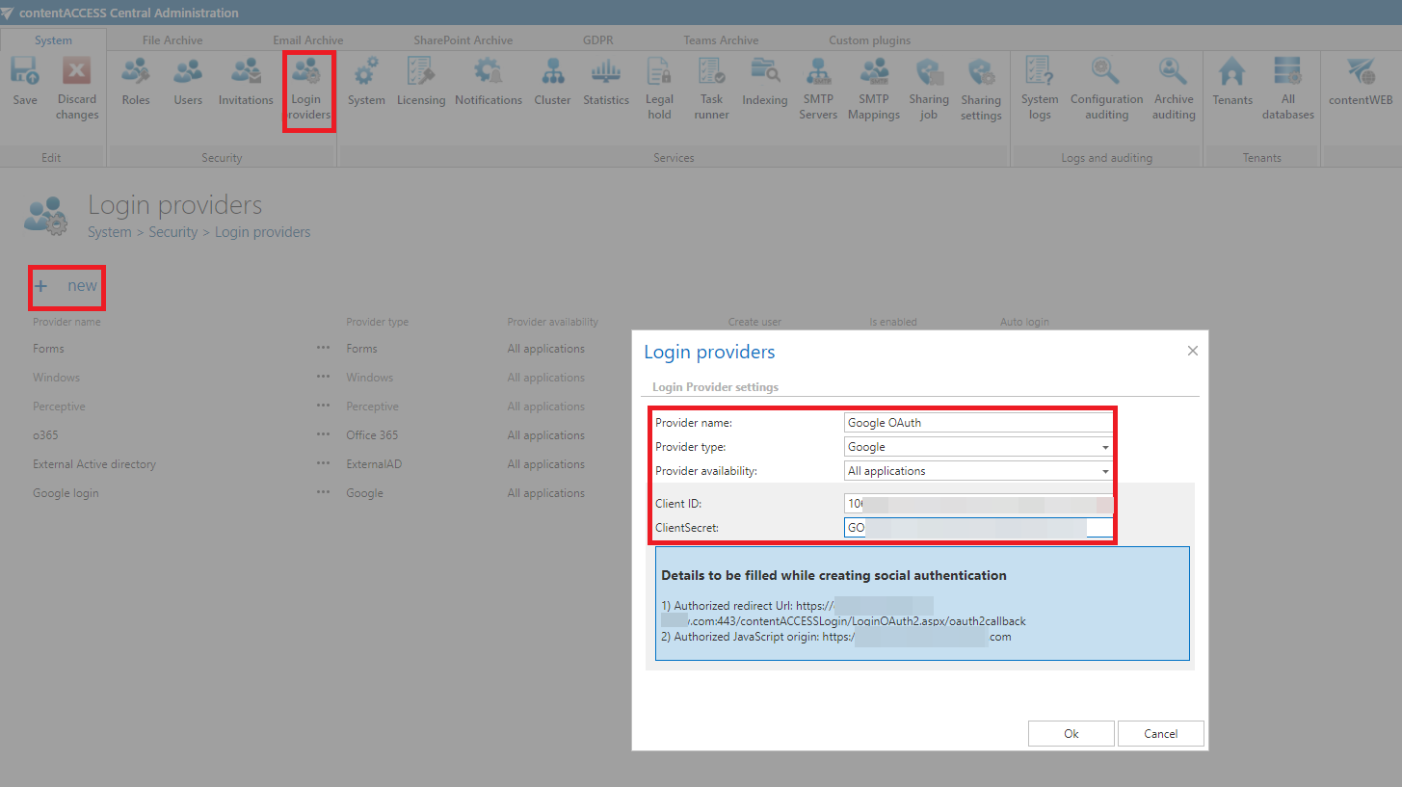
Task: Switch to the Email Archive tab
Action: coord(307,40)
